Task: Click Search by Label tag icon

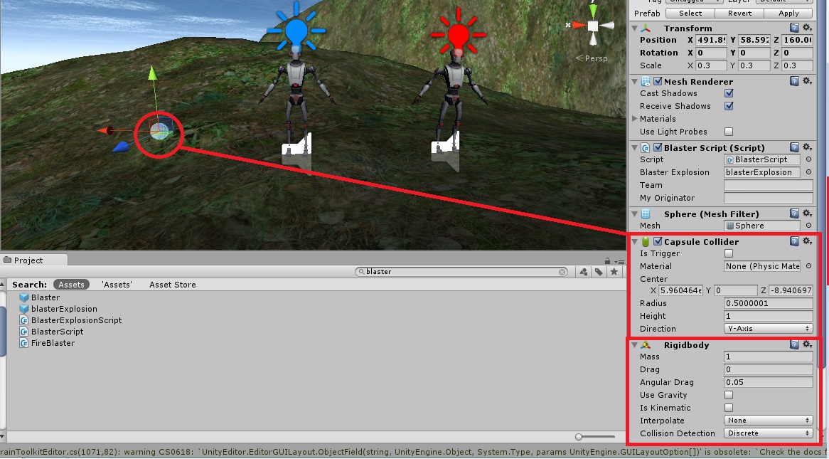Action: click(599, 272)
